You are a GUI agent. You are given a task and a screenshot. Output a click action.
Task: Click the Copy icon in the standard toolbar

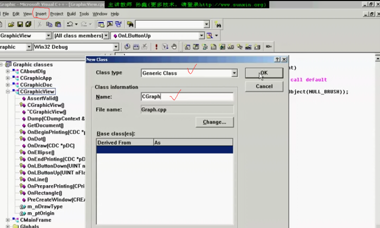point(49,24)
